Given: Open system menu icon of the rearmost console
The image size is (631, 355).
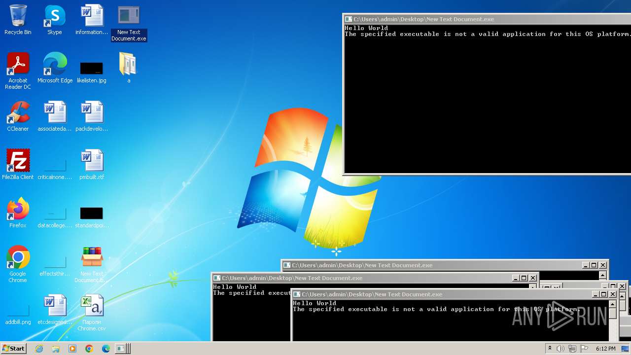Looking at the screenshot, I should pos(287,265).
